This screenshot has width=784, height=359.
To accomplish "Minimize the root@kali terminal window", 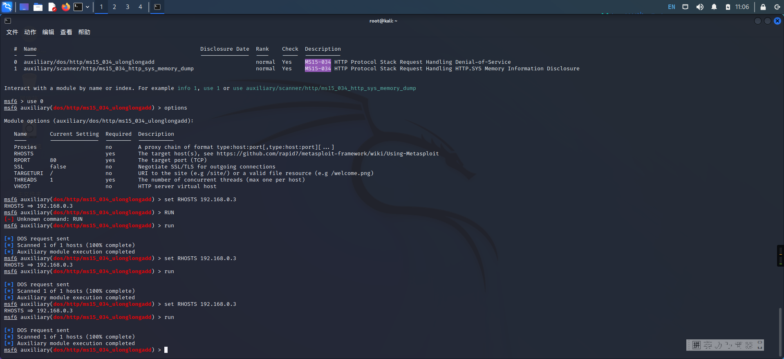I will (x=758, y=21).
